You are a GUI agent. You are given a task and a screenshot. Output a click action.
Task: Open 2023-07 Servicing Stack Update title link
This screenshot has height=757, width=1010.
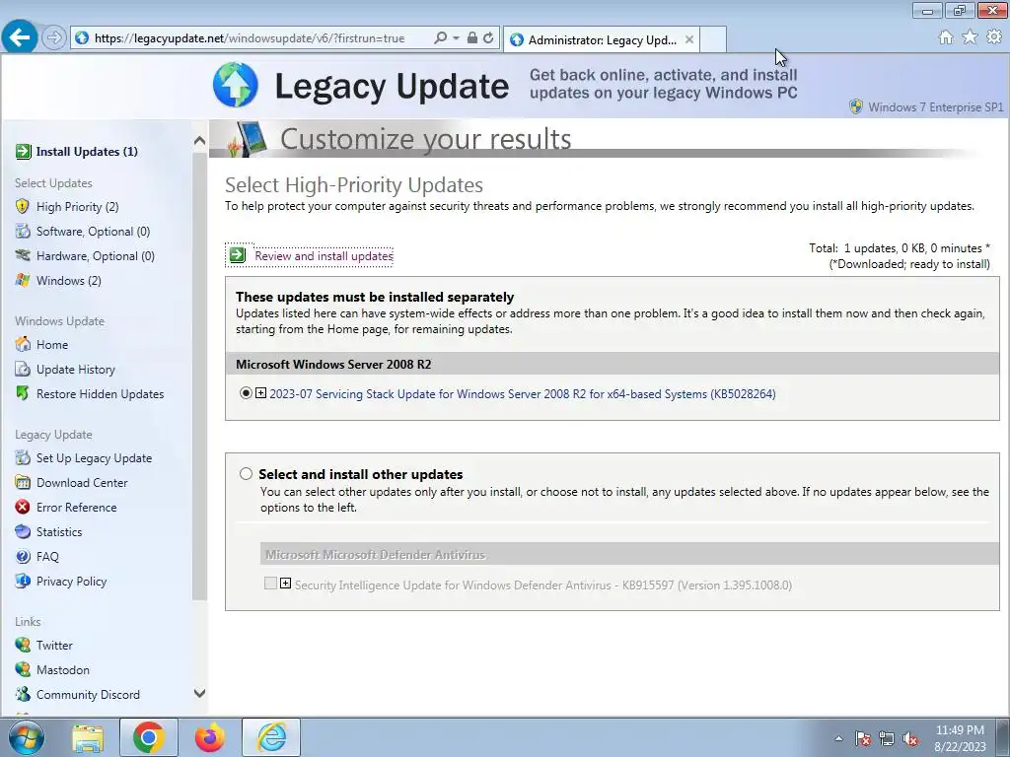523,393
